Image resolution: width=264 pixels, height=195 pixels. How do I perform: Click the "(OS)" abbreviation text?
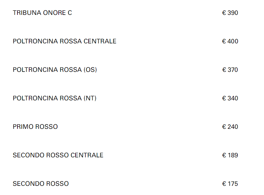coord(90,70)
